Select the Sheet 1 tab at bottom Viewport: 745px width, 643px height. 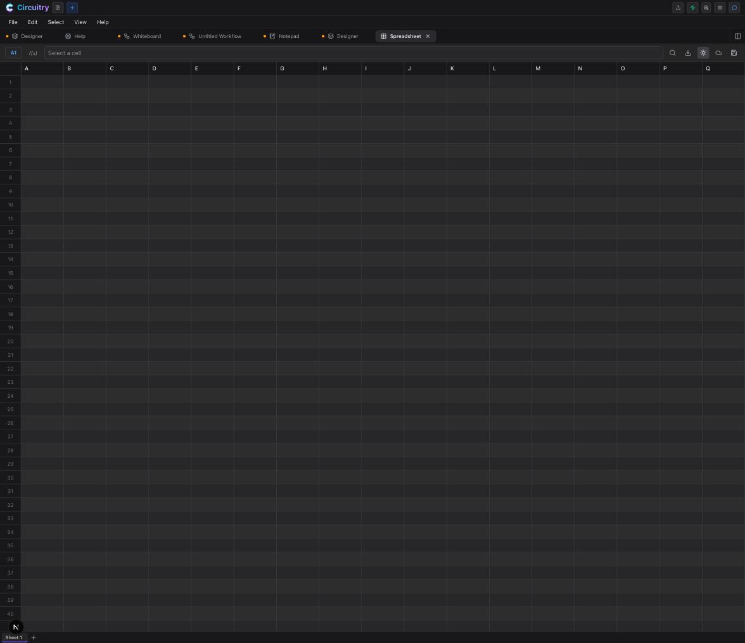[x=14, y=637]
